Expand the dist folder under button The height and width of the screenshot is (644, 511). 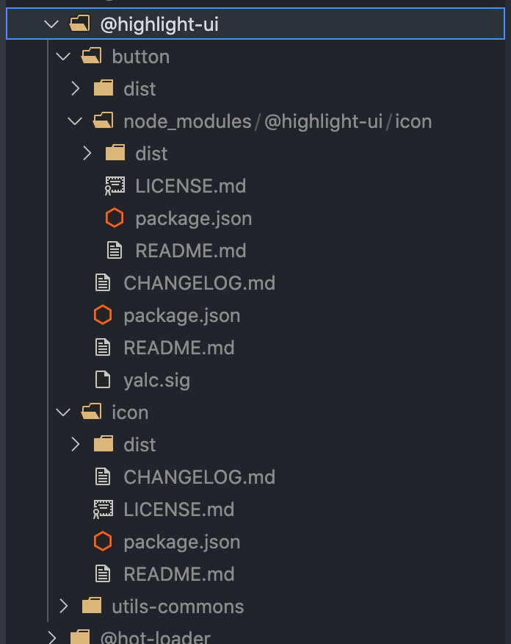[x=74, y=88]
